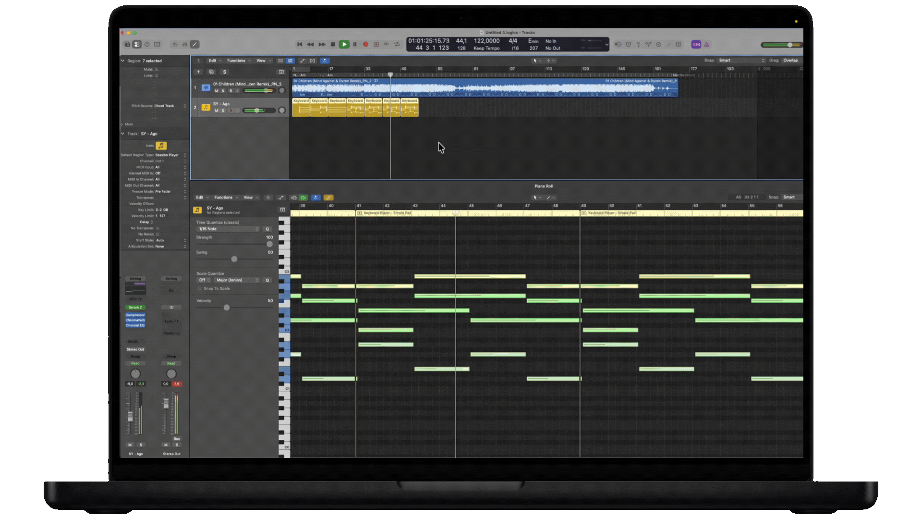Open the Mixer from control bar
922x519 pixels.
(x=184, y=44)
